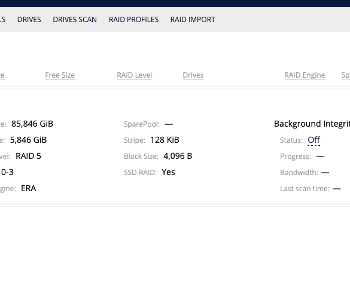Click the SSD RAID Yes value

(x=168, y=172)
